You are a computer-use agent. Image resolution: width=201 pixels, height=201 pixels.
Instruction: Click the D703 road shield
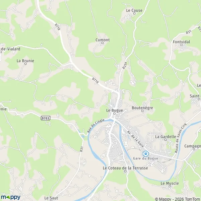coord(46,118)
